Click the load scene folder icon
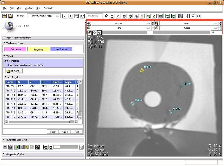 (x=5, y=16)
